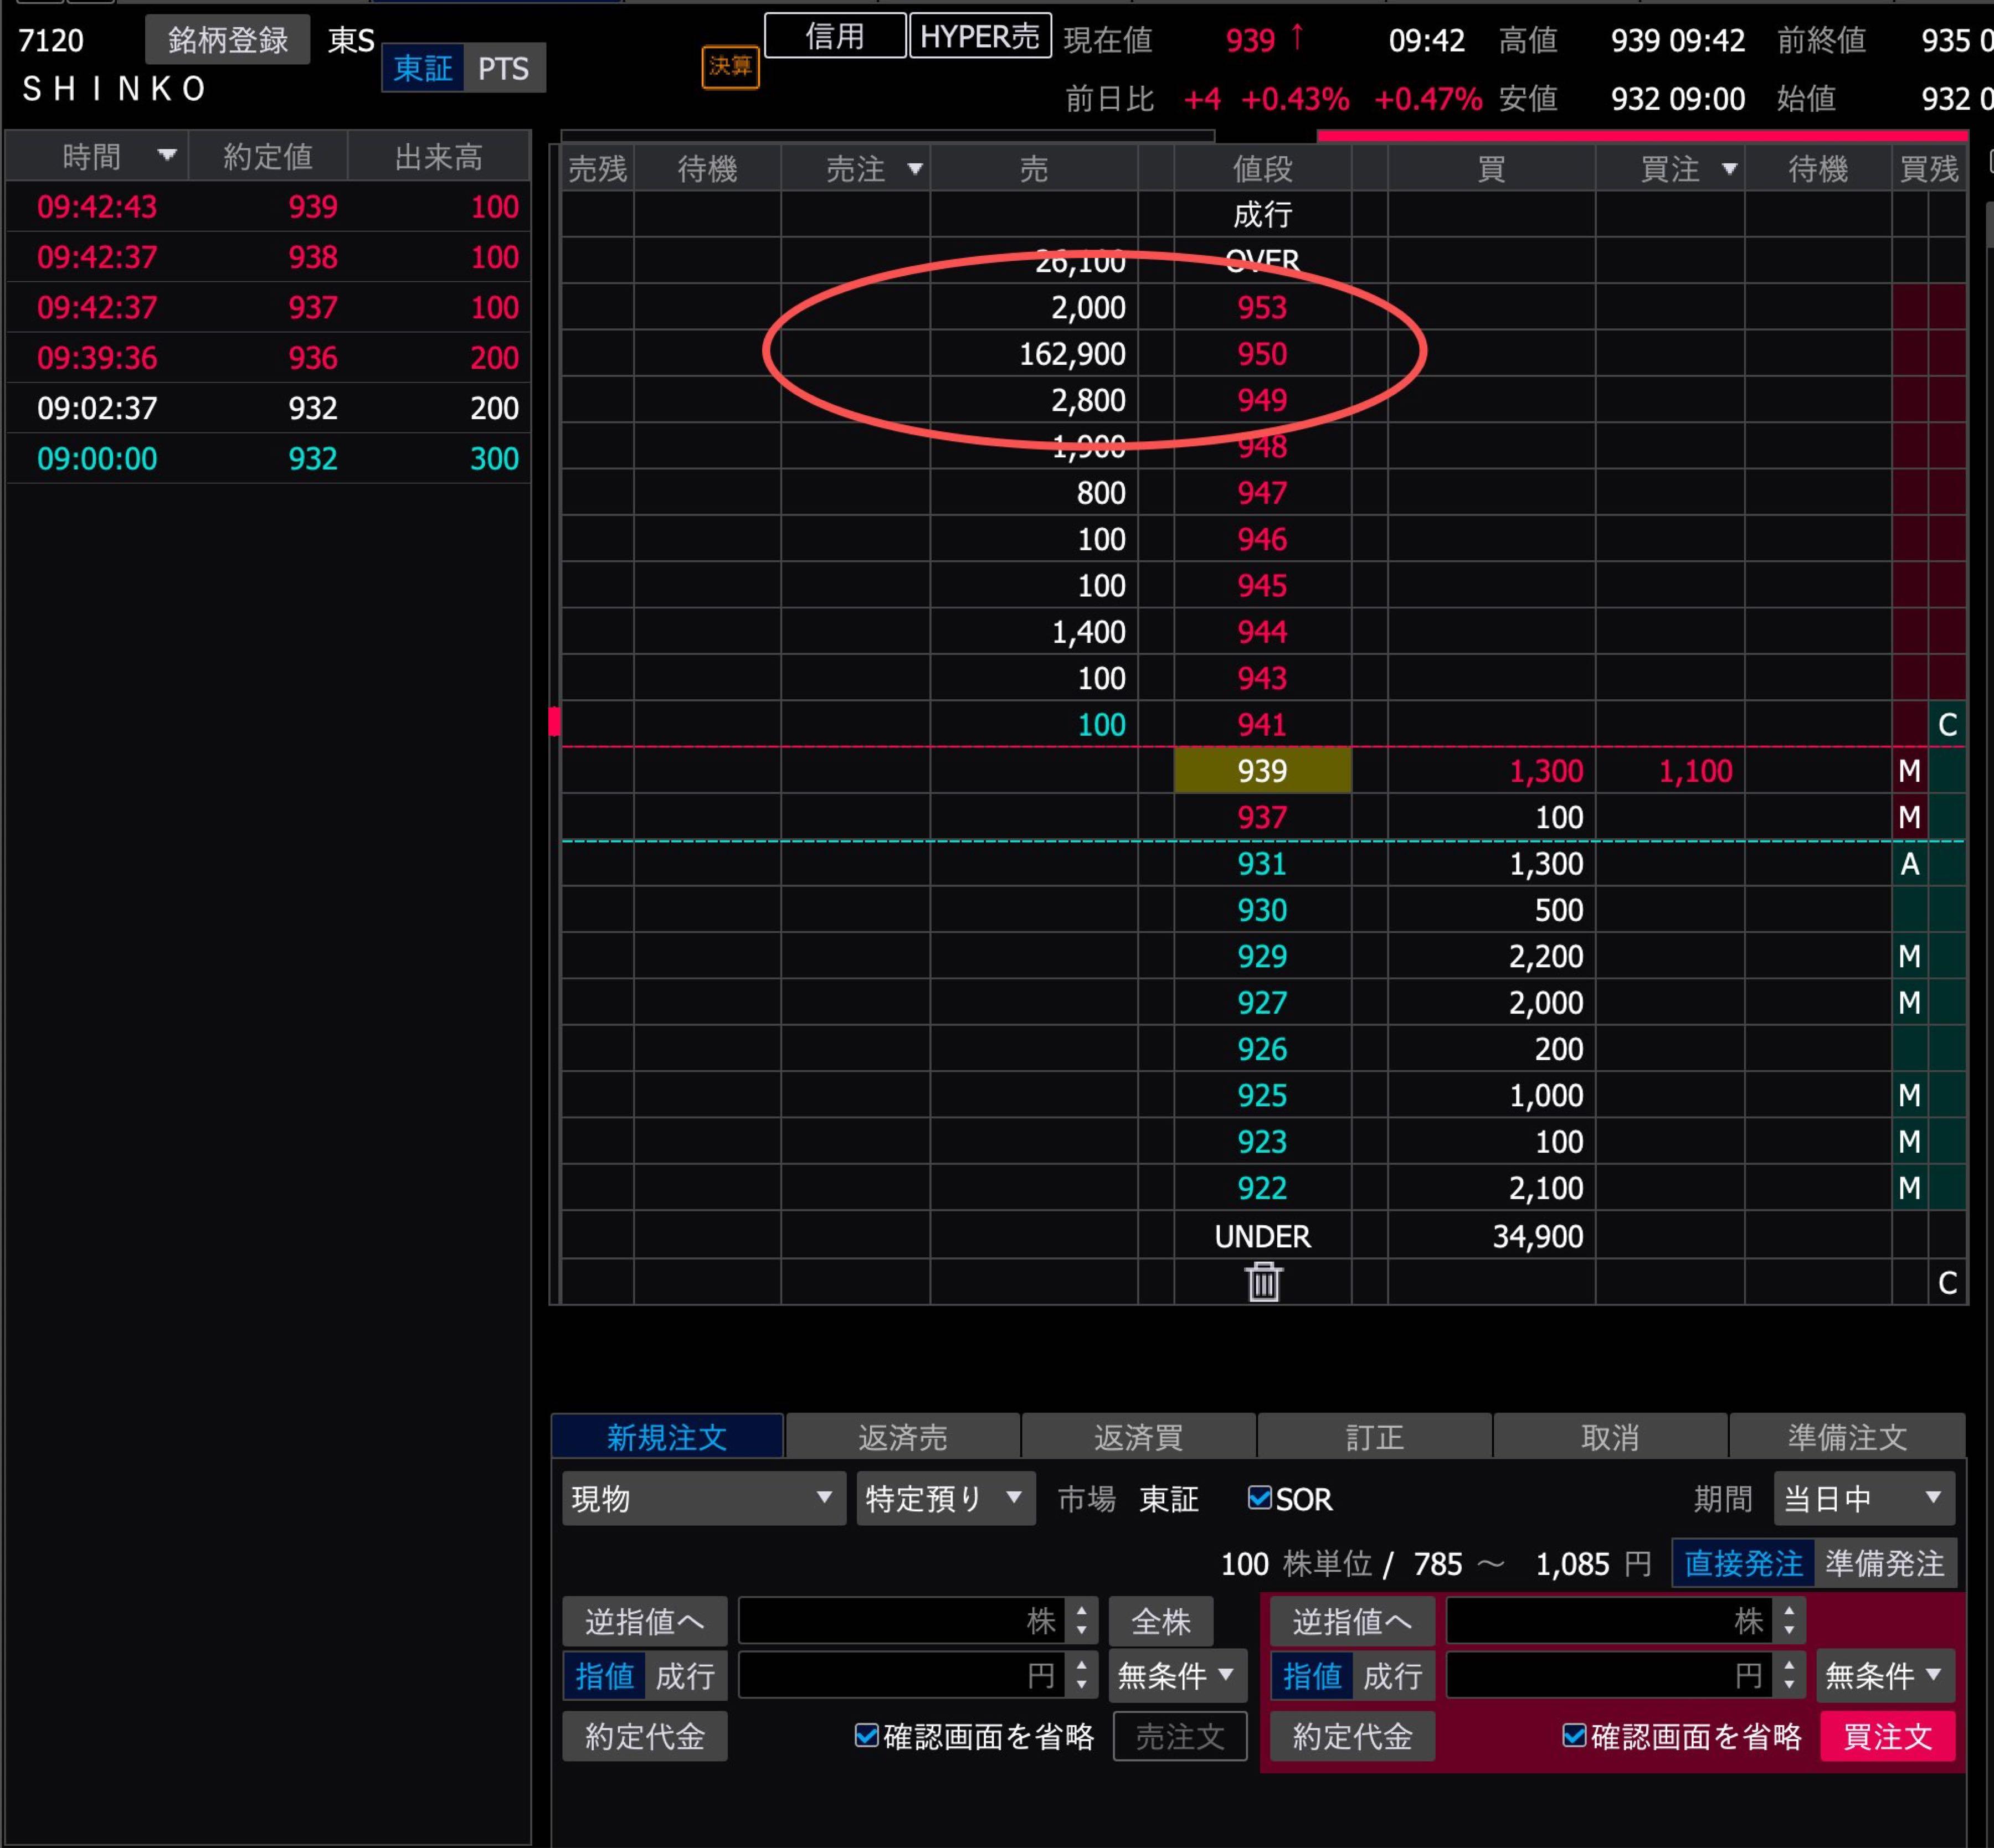The width and height of the screenshot is (1994, 1848).
Task: Click the buy quantity stepper arrows
Action: pyautogui.click(x=1789, y=1621)
